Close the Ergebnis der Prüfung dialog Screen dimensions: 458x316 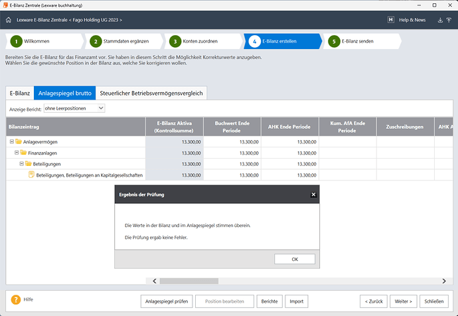click(x=313, y=195)
